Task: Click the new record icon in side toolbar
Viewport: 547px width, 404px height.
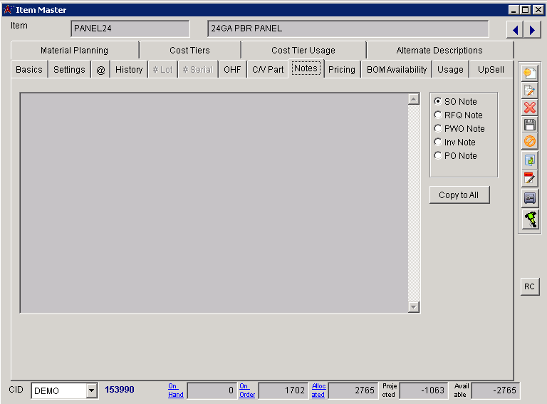Action: click(529, 73)
